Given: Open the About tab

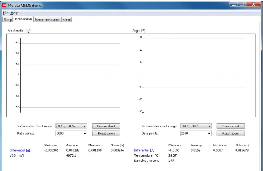Looking at the screenshot, I should tap(66, 20).
